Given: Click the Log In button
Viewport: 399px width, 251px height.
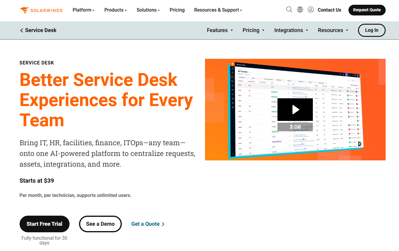Looking at the screenshot, I should pyautogui.click(x=372, y=30).
